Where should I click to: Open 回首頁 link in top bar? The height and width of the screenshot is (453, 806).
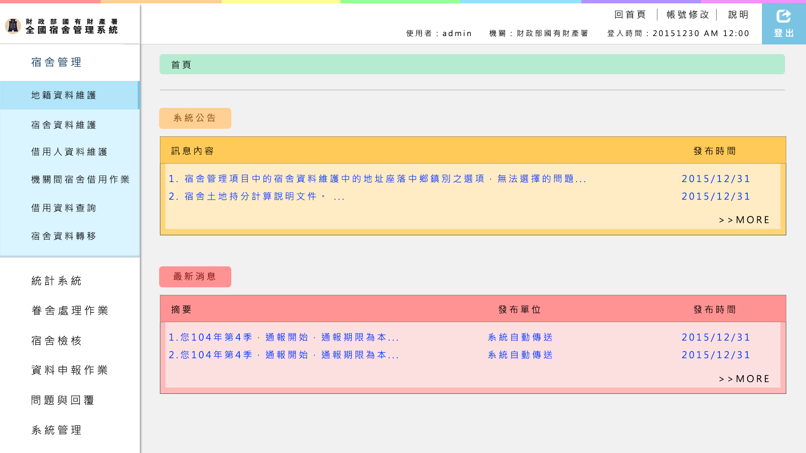point(630,15)
